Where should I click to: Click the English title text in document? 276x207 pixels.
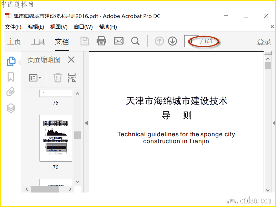click(176, 138)
